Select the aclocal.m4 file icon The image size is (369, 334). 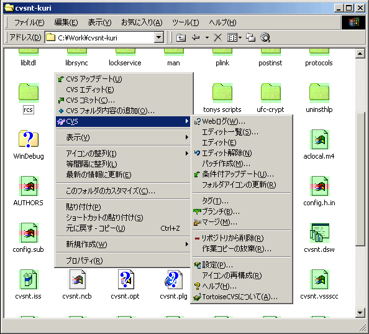(319, 139)
